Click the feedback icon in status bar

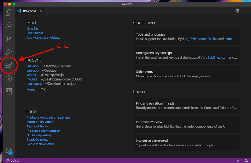coord(238,161)
